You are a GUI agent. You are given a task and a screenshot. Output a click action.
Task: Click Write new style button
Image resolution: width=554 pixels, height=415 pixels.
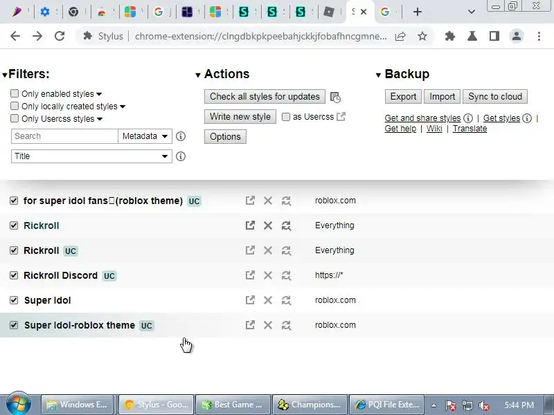tap(240, 116)
